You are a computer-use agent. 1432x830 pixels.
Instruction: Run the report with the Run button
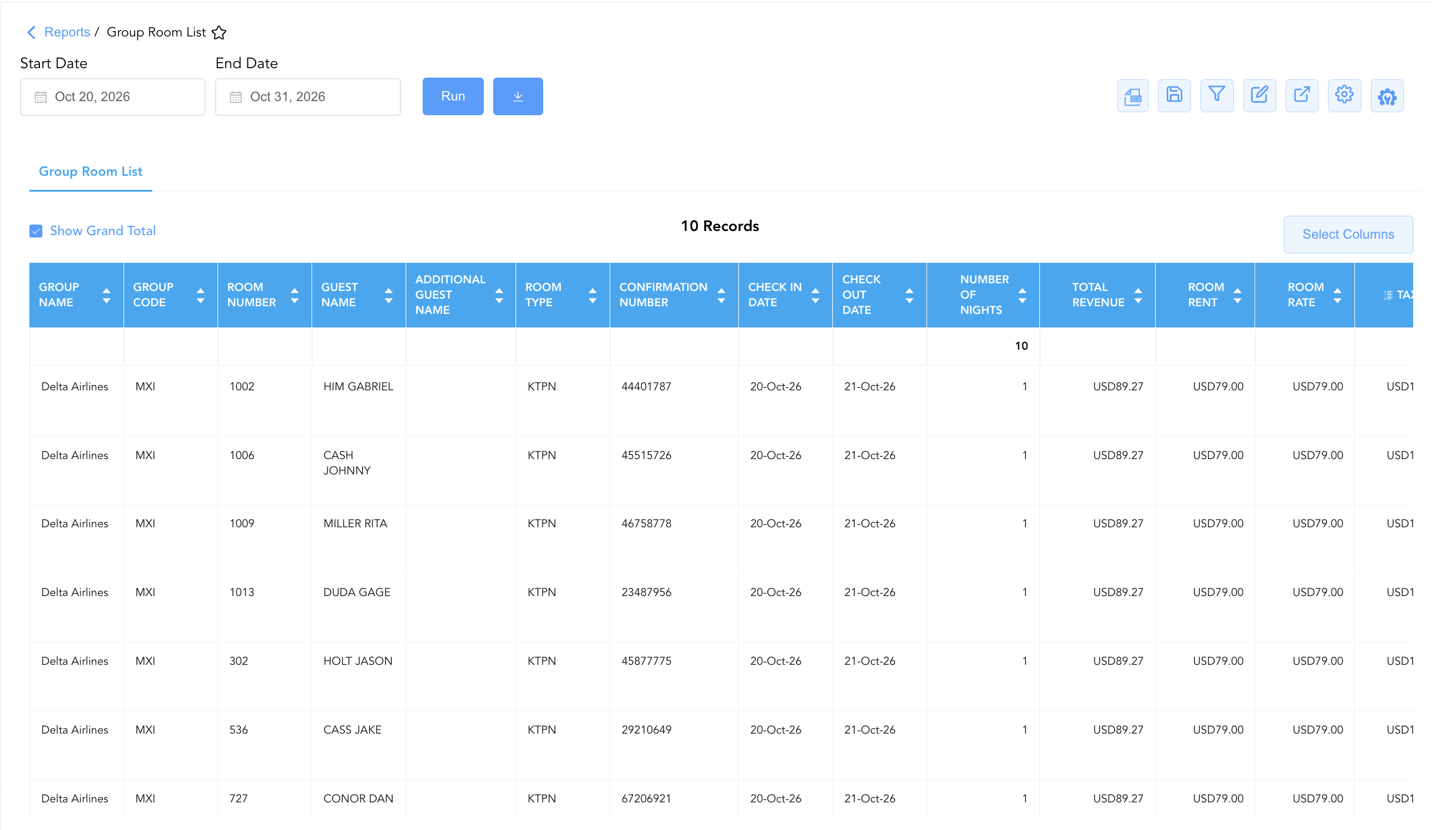(453, 96)
